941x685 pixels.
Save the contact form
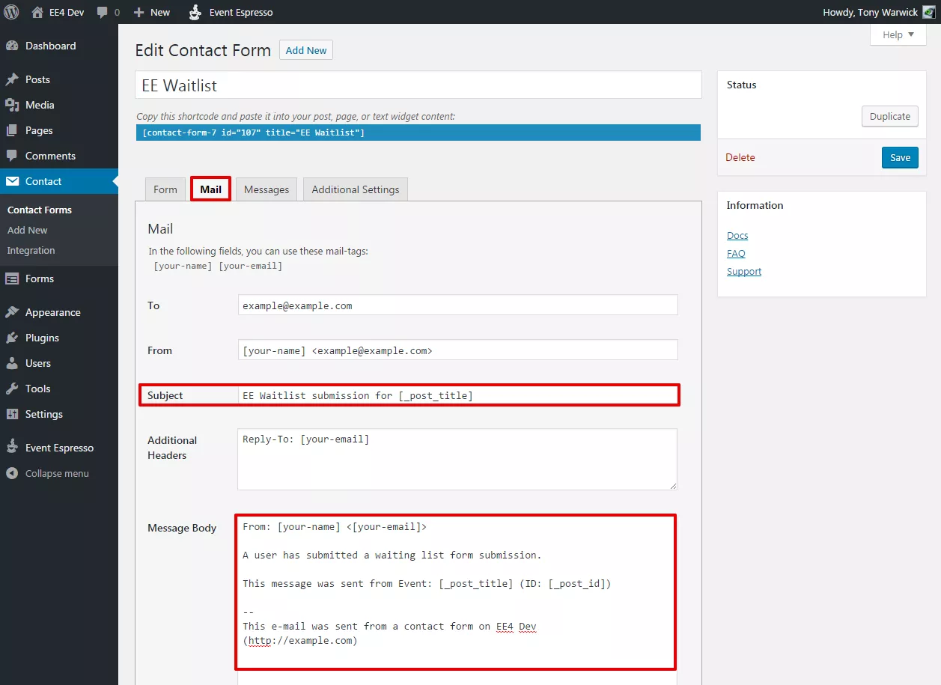900,157
